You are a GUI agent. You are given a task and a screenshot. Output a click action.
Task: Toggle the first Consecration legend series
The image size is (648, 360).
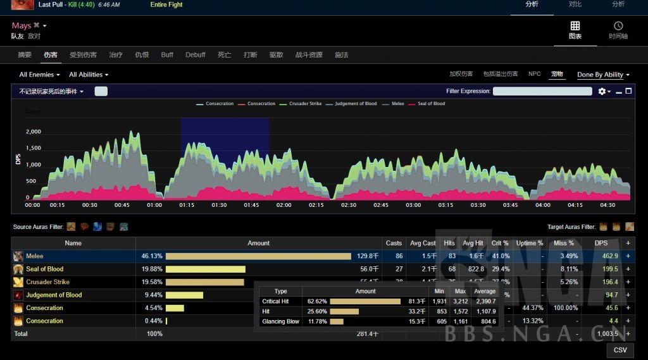pyautogui.click(x=215, y=104)
